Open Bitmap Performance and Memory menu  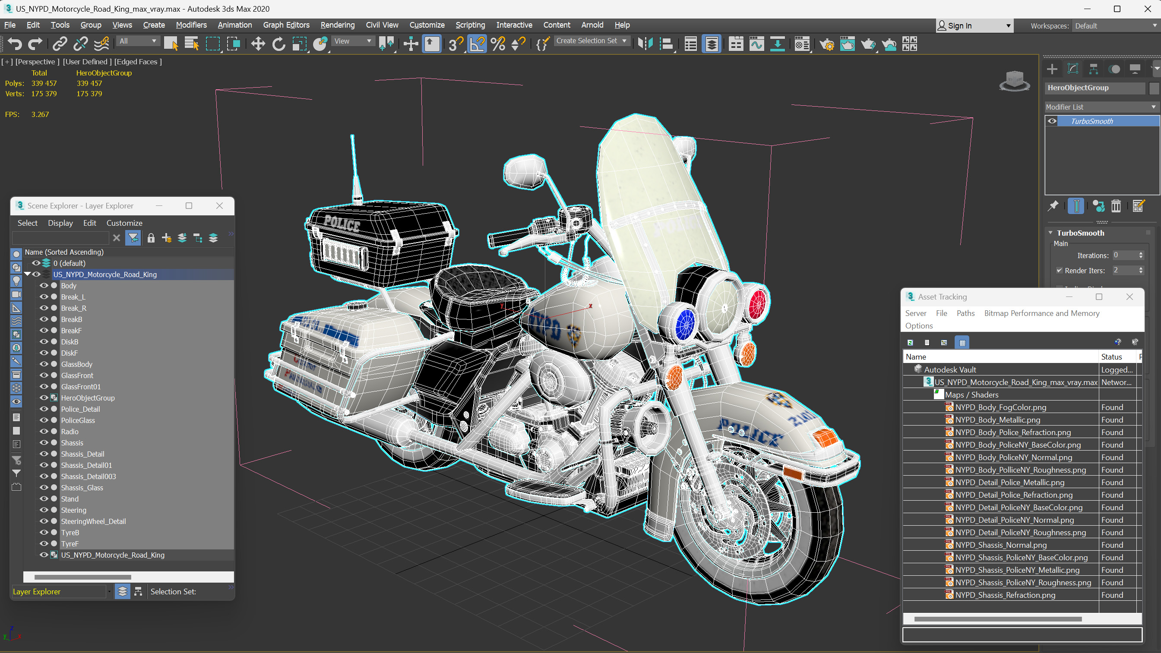point(1041,313)
